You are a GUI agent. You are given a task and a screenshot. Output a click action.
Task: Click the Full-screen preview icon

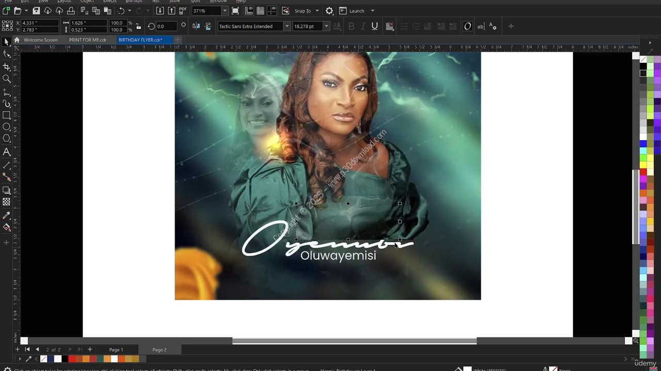235,11
